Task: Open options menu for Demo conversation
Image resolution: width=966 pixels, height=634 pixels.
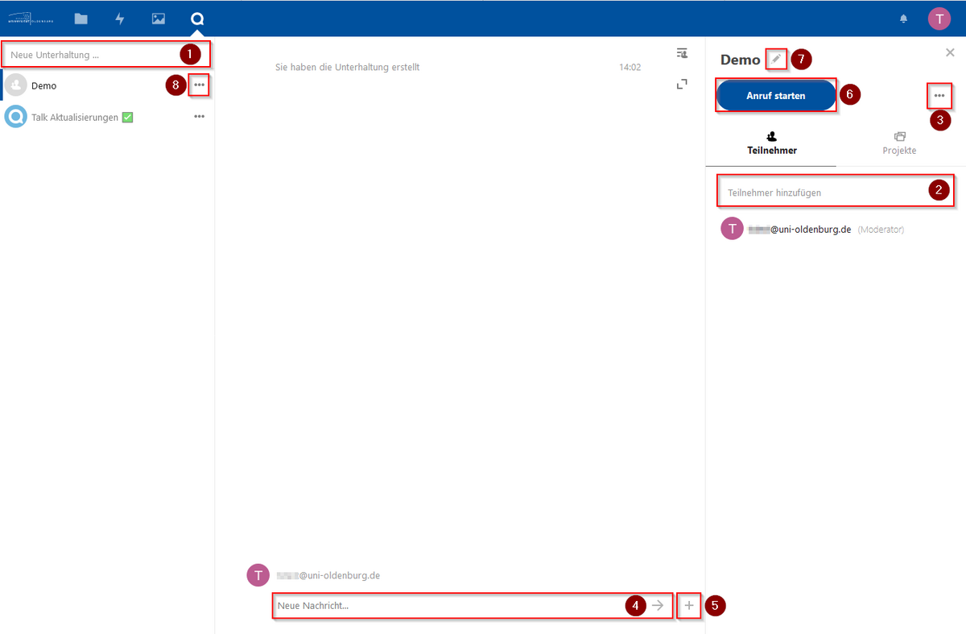Action: 199,85
